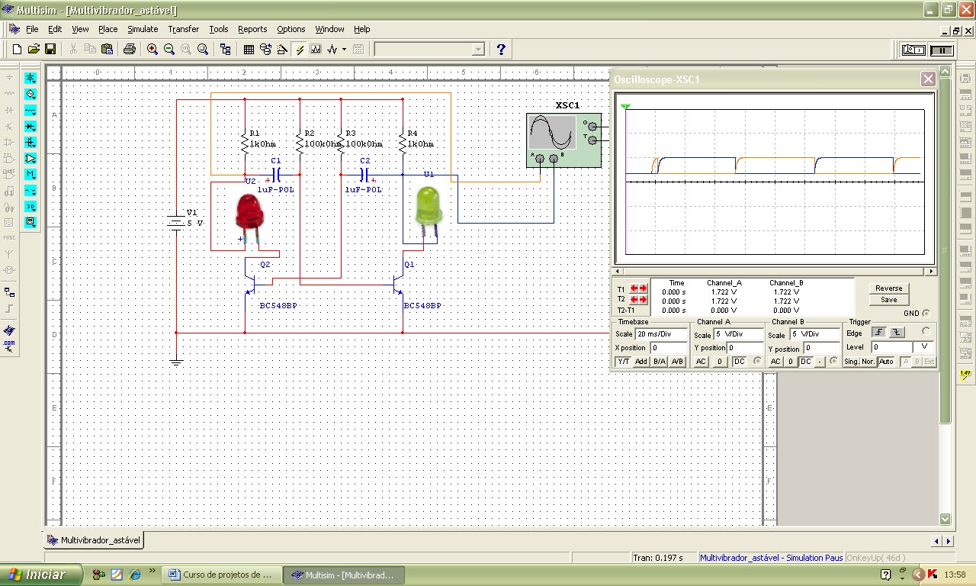Select the diode component family icon
Viewport: 976px width, 586px height.
tap(30, 127)
